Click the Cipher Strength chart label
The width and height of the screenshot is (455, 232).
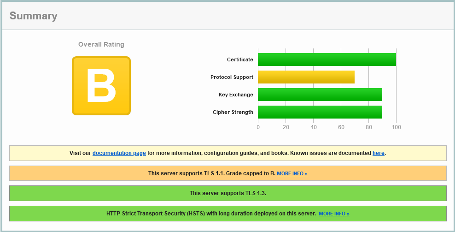click(x=233, y=112)
